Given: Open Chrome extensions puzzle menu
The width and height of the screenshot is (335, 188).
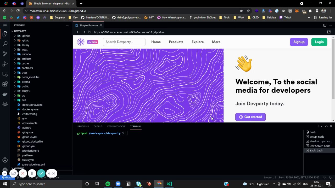Looking at the screenshot, I should (310, 11).
